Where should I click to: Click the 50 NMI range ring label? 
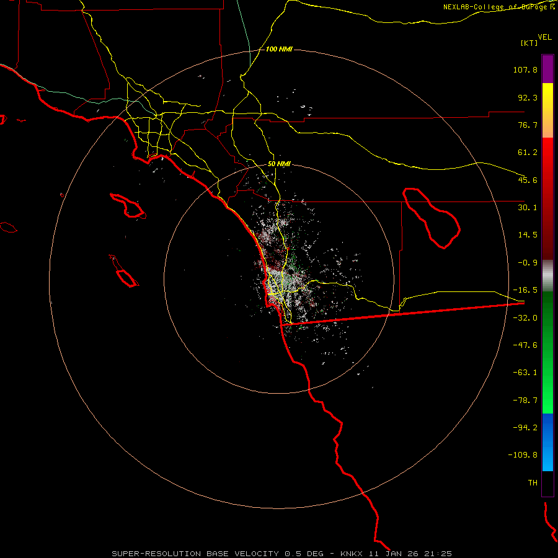click(x=279, y=164)
